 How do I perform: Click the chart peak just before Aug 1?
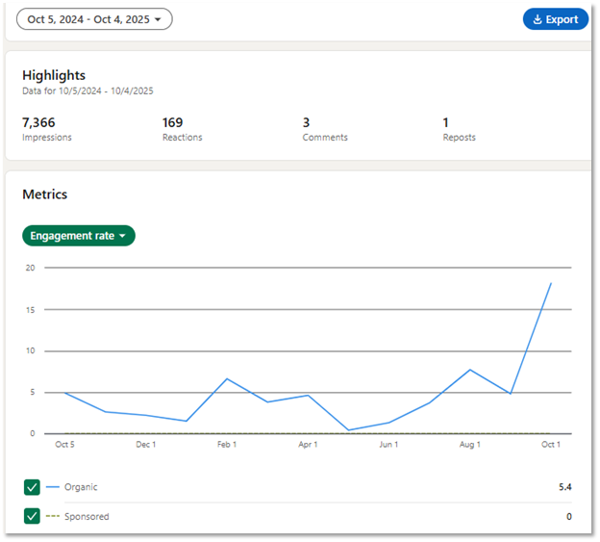pyautogui.click(x=469, y=370)
